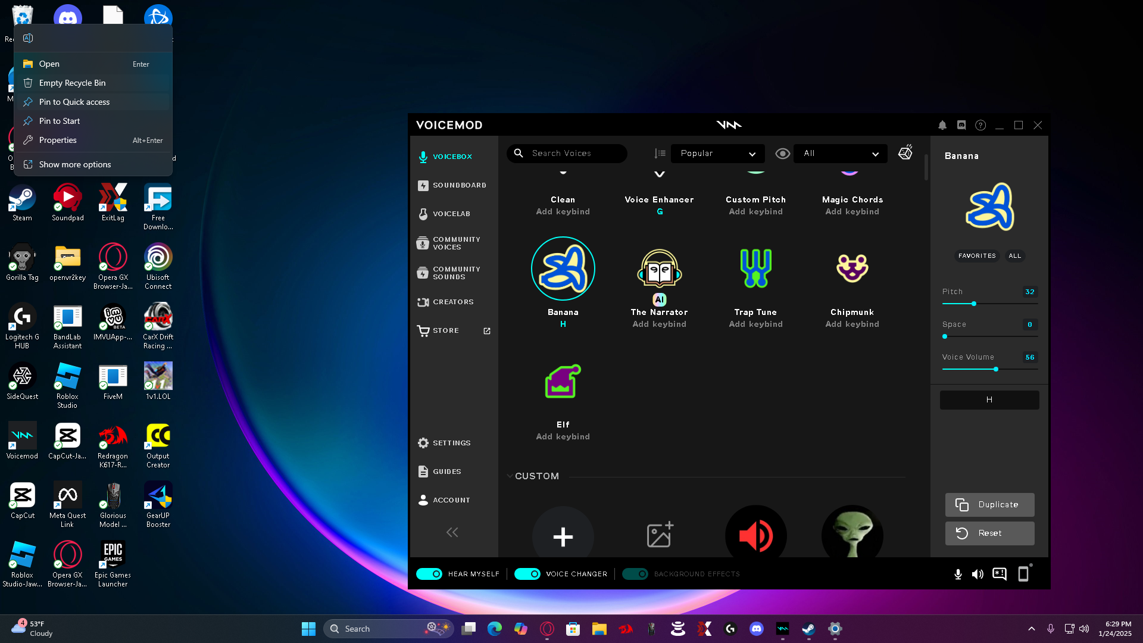Adjust the Voice Volume slider
This screenshot has width=1143, height=643.
click(995, 369)
